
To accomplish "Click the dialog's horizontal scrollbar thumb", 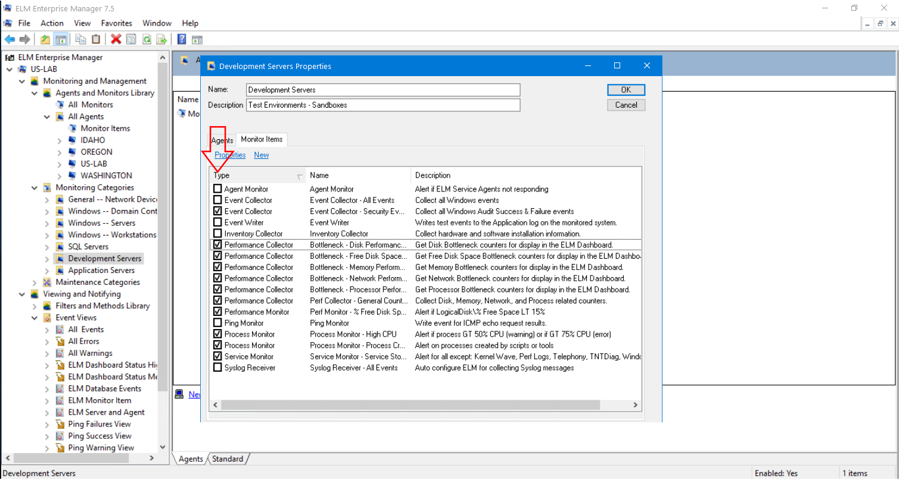I will [410, 405].
